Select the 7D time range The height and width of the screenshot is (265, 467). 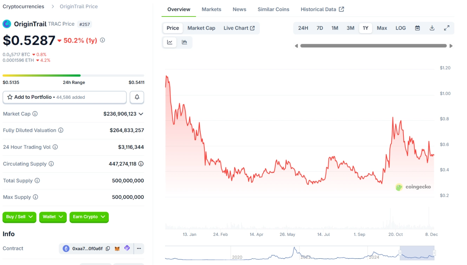point(320,28)
